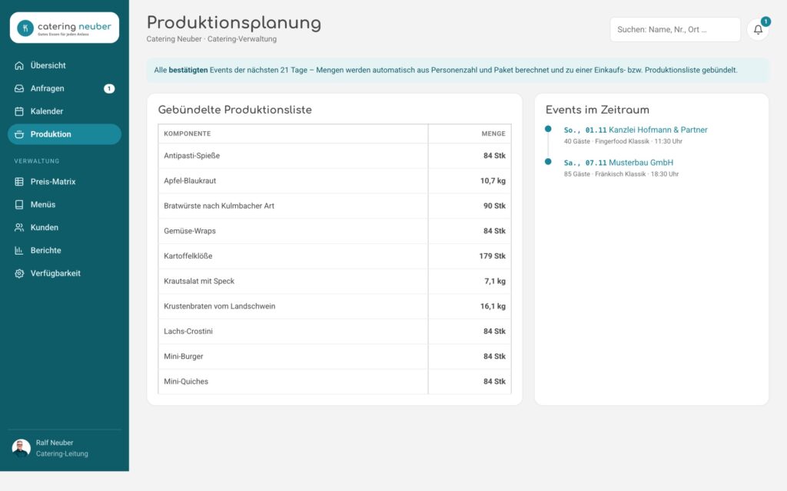Click the 85 Gäste Fränkisch Klassik details
787x491 pixels.
pos(621,174)
